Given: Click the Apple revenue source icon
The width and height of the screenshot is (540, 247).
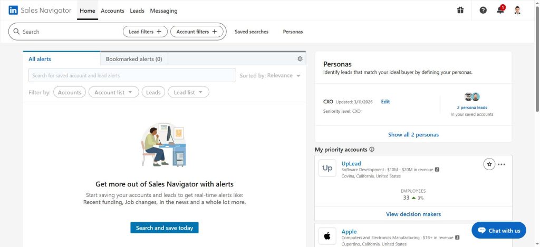Looking at the screenshot, I should pos(457,238).
